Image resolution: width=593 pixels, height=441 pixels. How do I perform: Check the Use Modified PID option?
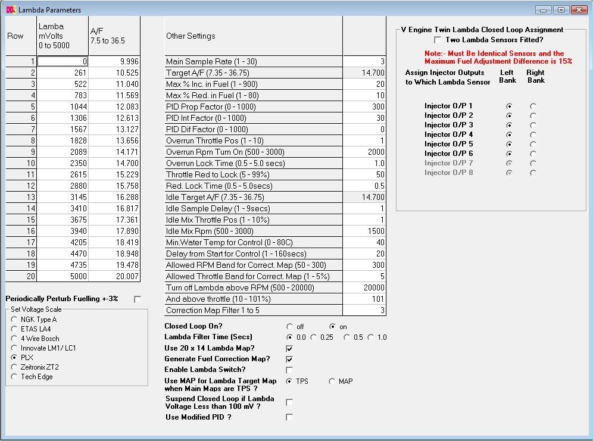(x=289, y=418)
